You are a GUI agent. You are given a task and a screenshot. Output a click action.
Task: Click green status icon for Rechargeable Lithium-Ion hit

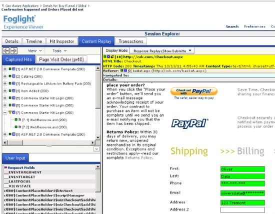(x=10, y=83)
